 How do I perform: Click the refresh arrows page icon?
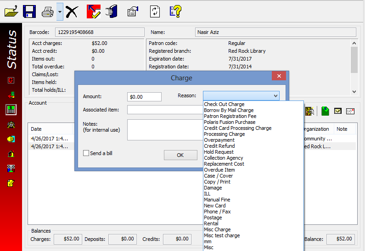155,11
